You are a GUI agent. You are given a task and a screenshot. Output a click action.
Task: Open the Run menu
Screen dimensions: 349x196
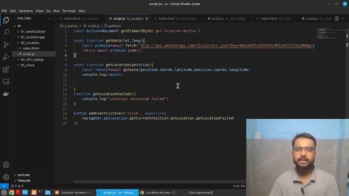click(56, 11)
